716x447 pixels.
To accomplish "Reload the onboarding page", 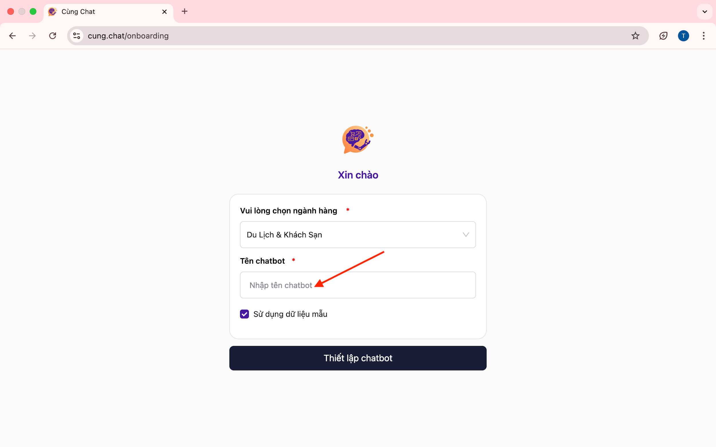I will point(53,36).
